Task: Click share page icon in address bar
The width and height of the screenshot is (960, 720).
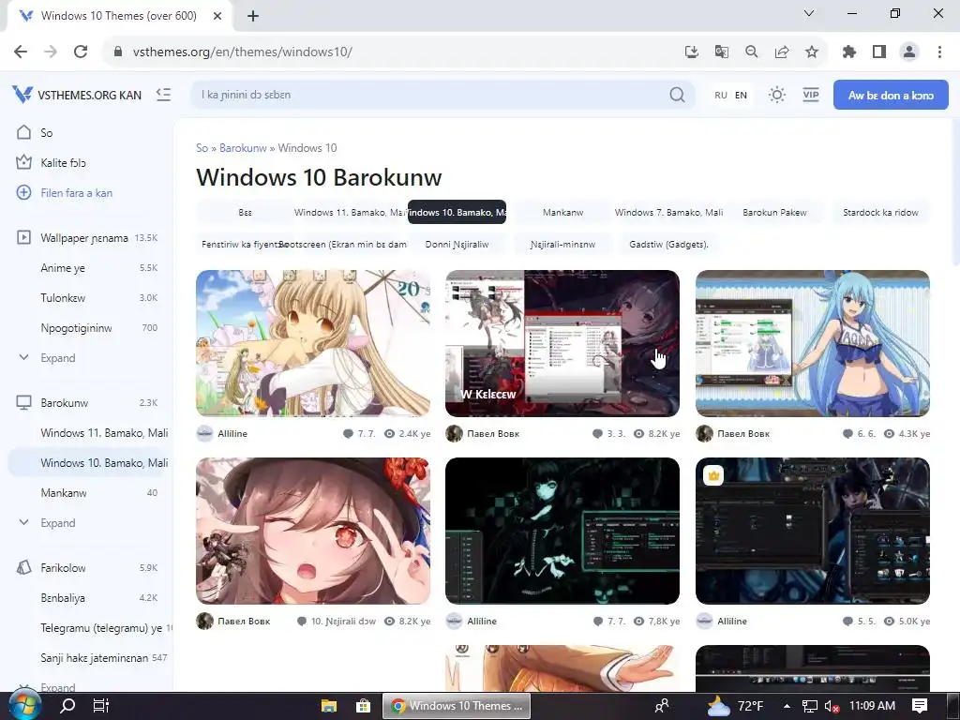Action: point(782,52)
